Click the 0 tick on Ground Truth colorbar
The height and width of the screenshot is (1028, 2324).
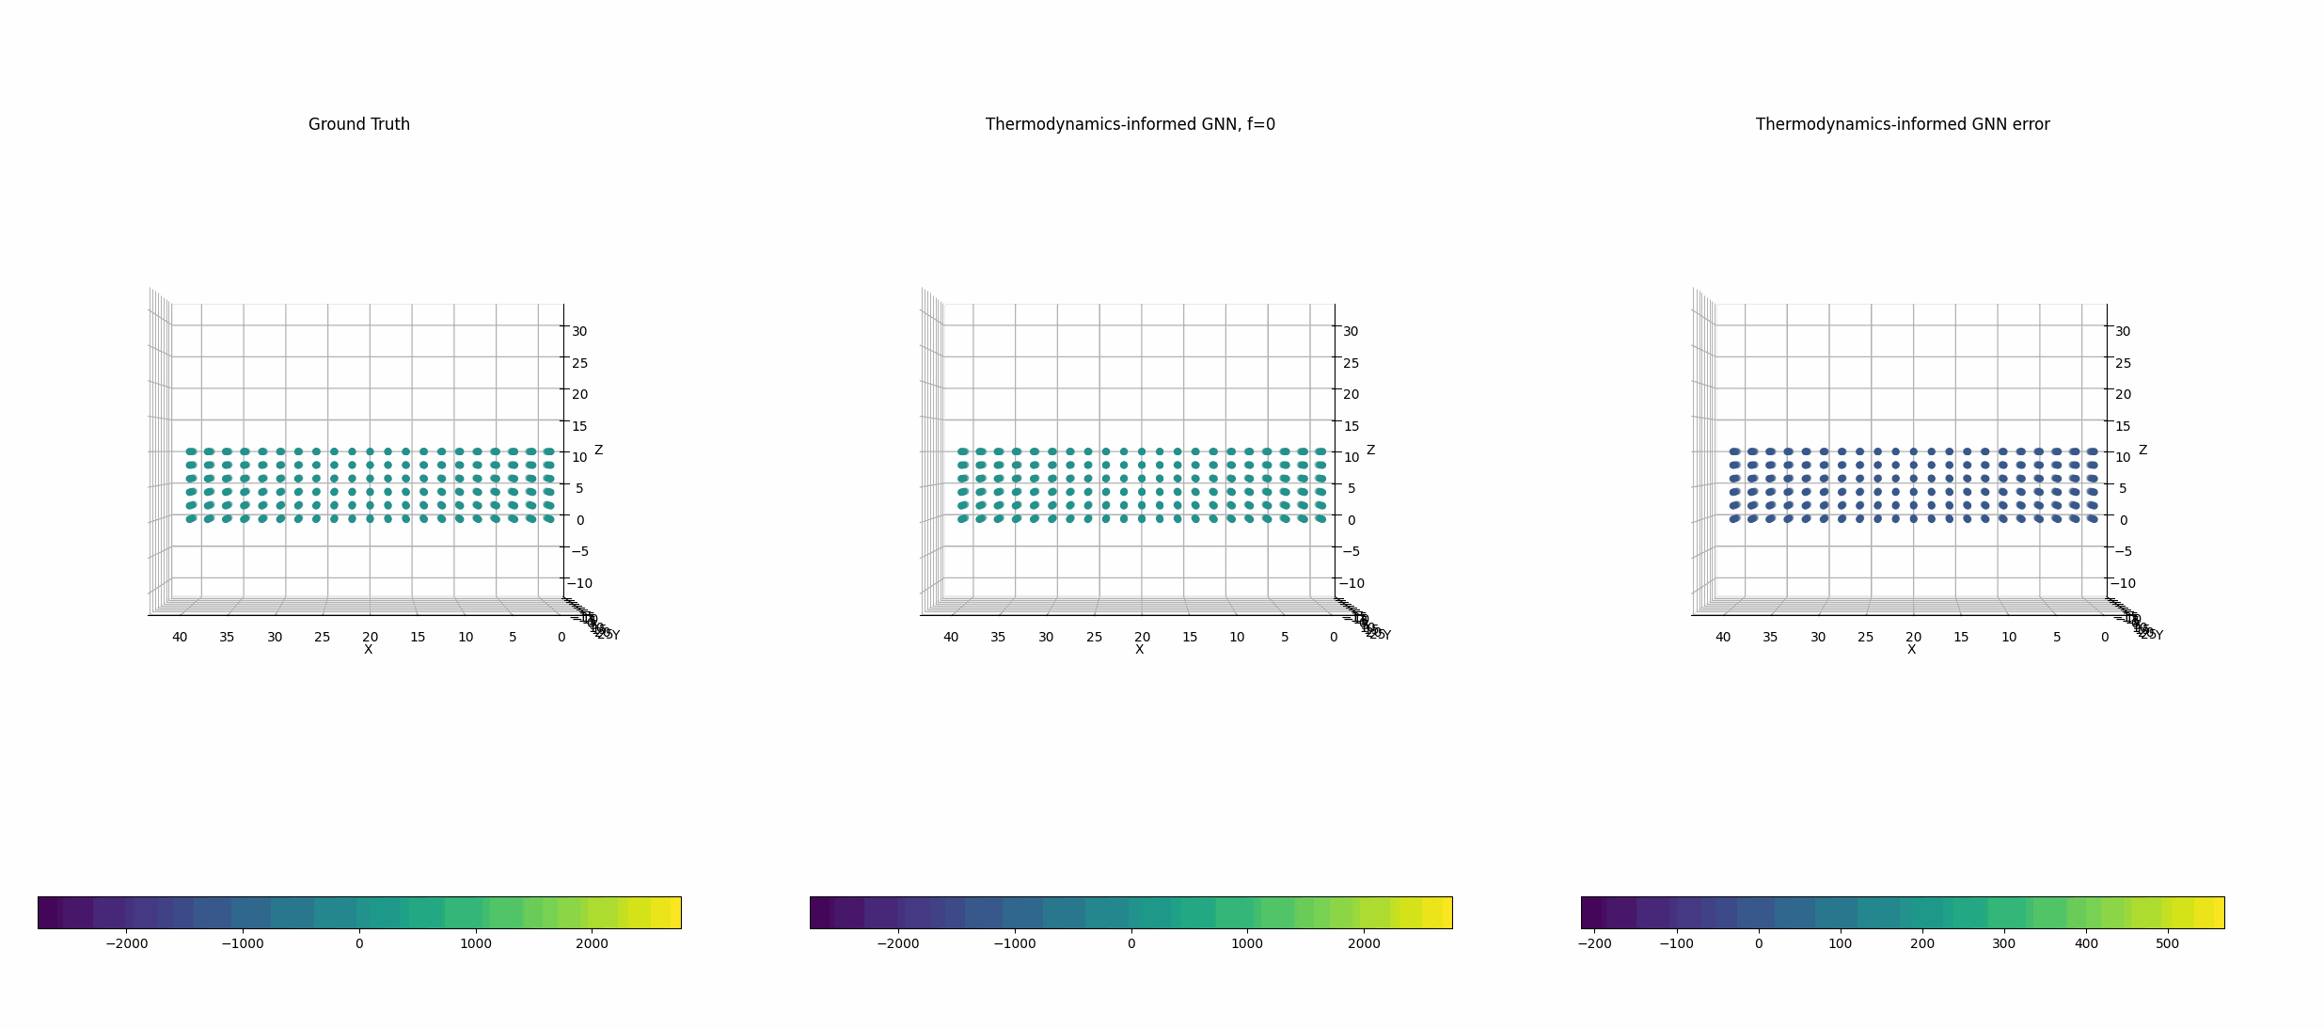[x=359, y=943]
